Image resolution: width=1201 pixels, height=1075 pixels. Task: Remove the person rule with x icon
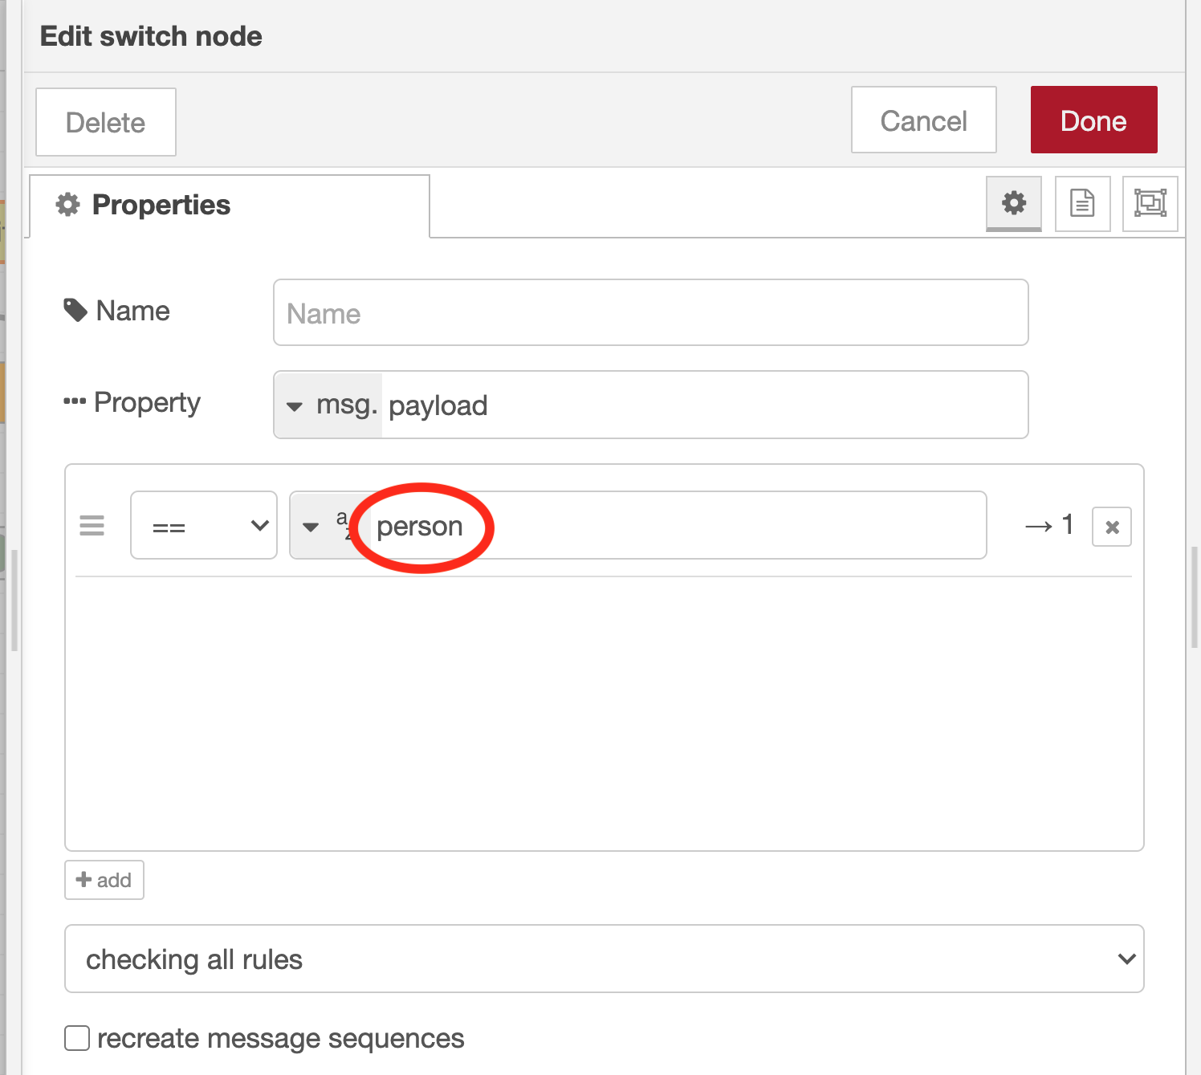point(1112,527)
